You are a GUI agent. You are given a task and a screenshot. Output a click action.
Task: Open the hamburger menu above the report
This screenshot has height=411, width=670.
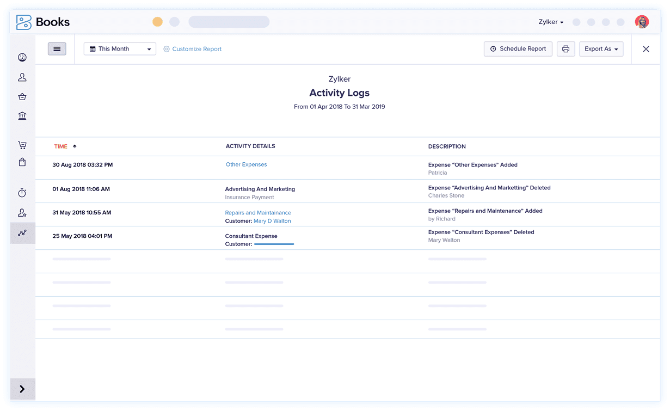pyautogui.click(x=57, y=48)
